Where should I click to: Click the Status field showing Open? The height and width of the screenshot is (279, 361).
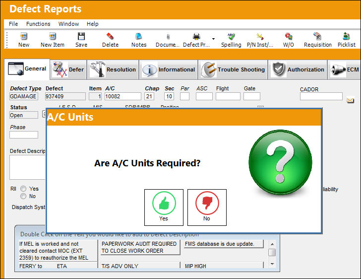[24, 115]
